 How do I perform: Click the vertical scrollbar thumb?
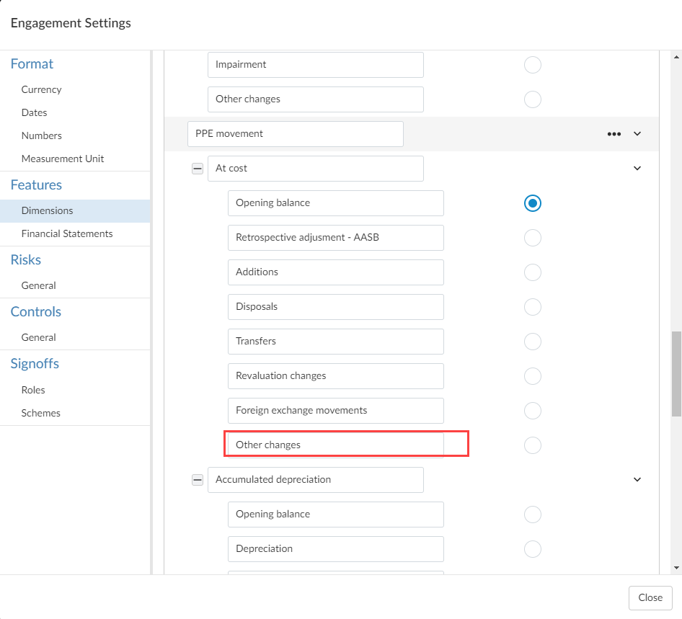coord(676,373)
